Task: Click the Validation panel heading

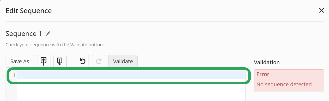Action: [267, 62]
